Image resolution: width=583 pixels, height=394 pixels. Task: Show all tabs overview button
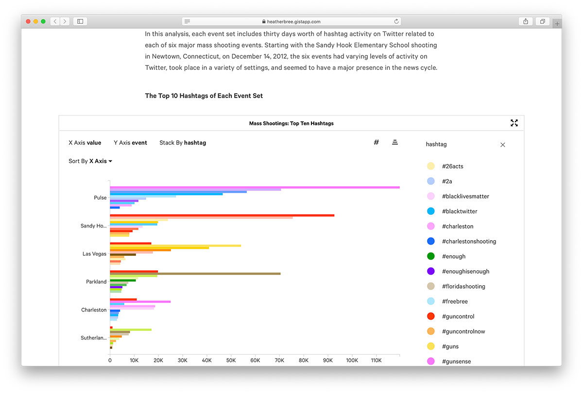[542, 21]
